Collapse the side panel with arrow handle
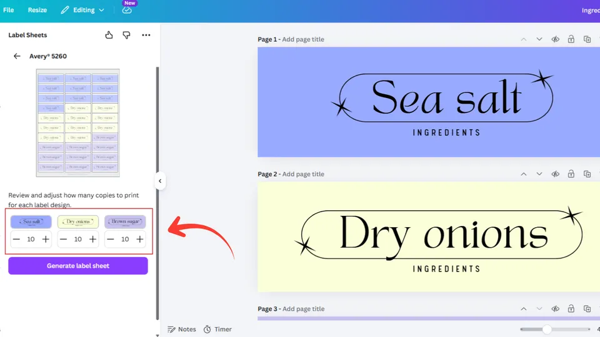Viewport: 600px width, 337px height. (160, 181)
